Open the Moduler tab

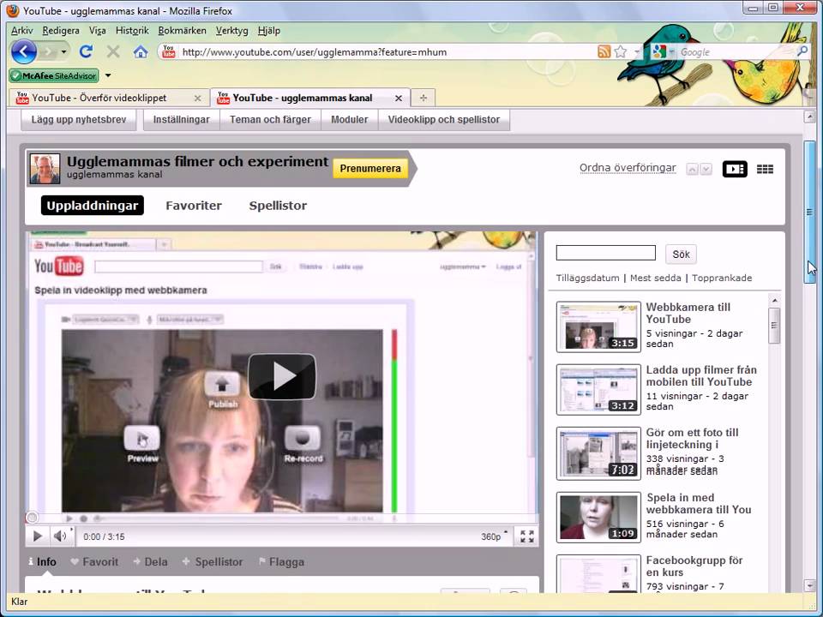[350, 120]
